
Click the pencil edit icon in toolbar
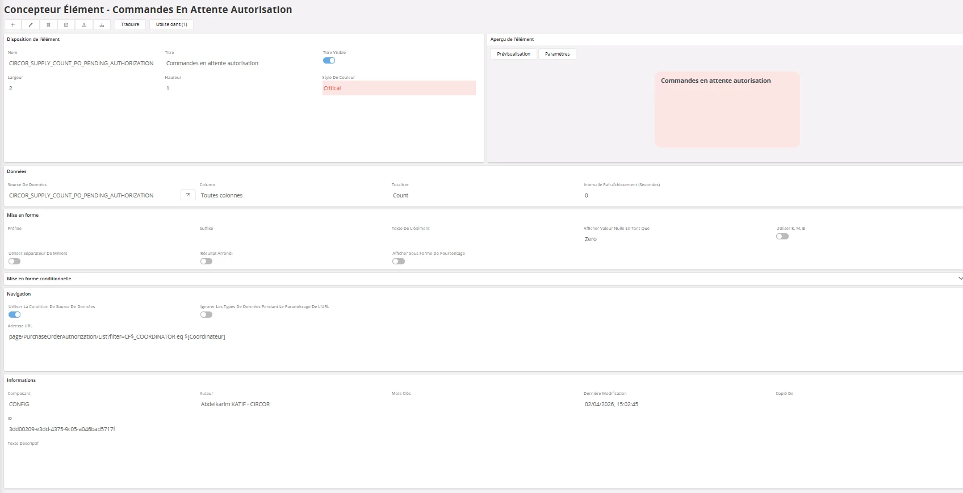point(31,24)
